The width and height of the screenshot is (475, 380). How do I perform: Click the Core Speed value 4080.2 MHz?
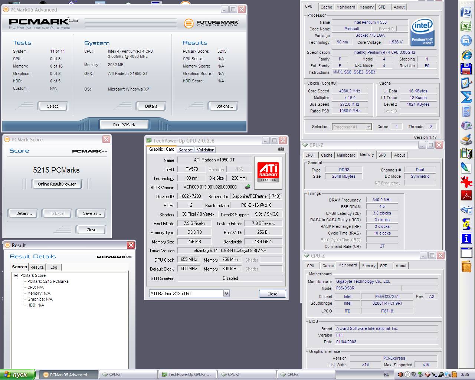[x=350, y=91]
